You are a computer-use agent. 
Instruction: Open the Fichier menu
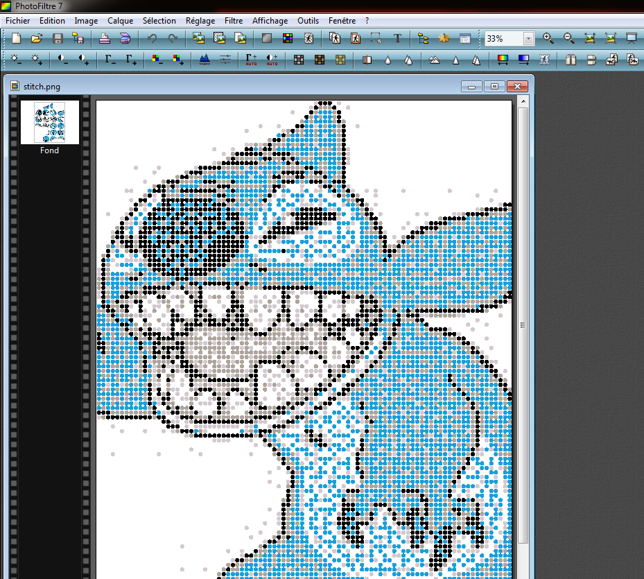(17, 21)
